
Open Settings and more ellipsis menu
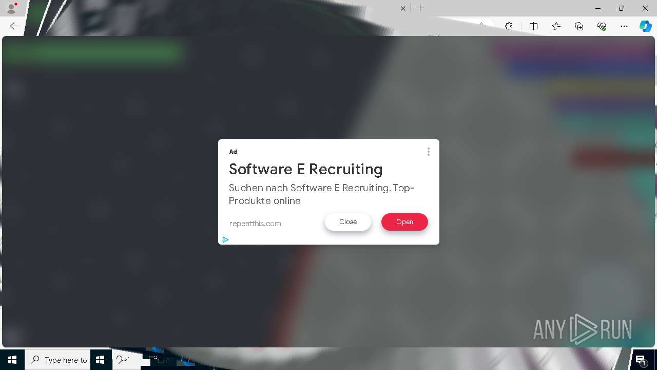coord(624,26)
